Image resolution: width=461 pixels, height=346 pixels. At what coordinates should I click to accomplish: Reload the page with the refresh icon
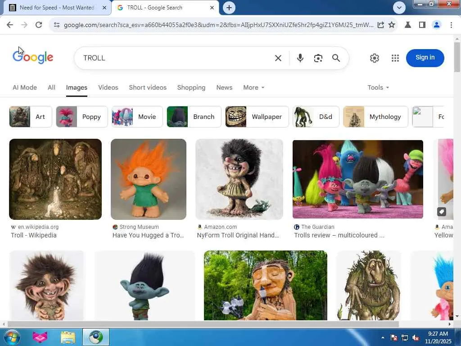coord(39,25)
